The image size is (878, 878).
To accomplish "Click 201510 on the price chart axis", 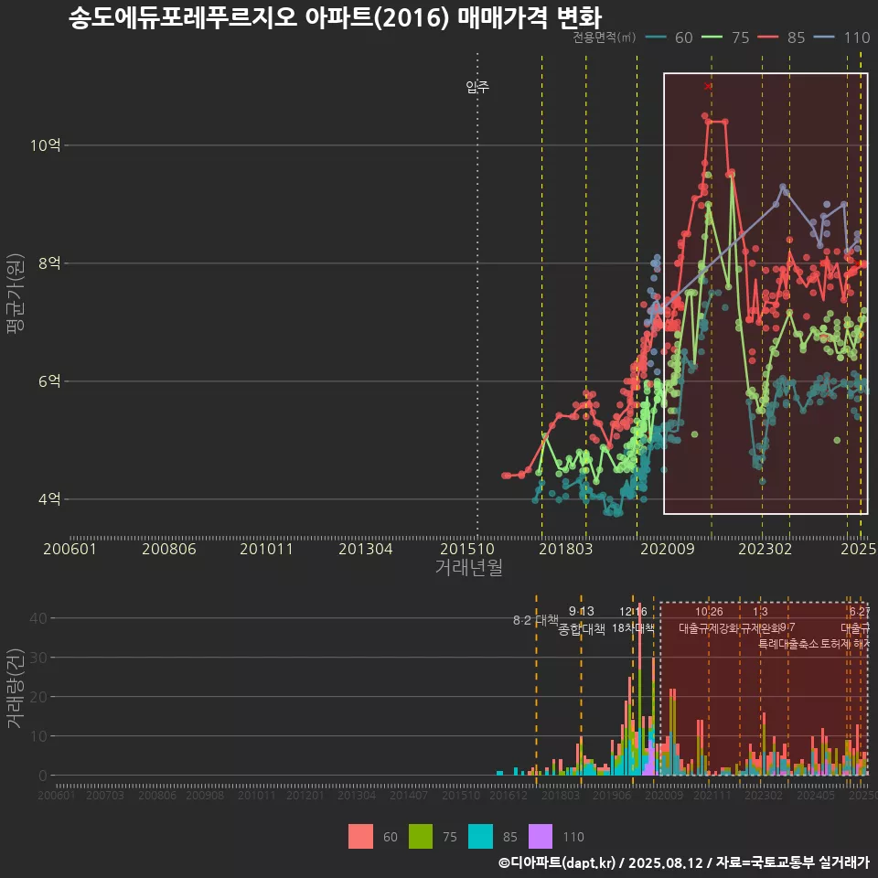I will (467, 549).
